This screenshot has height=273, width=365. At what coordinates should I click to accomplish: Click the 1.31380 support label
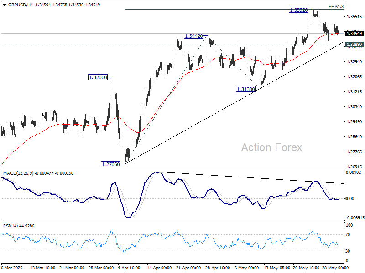coord(245,89)
